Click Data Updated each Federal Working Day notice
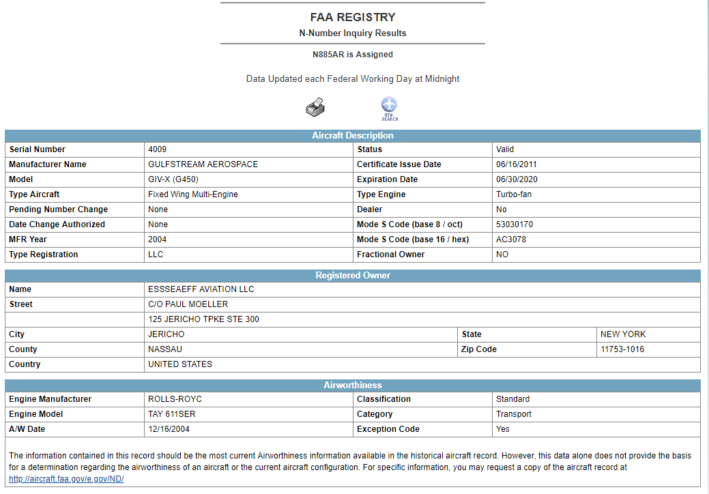Screen dimensions: 709x494 353,78
